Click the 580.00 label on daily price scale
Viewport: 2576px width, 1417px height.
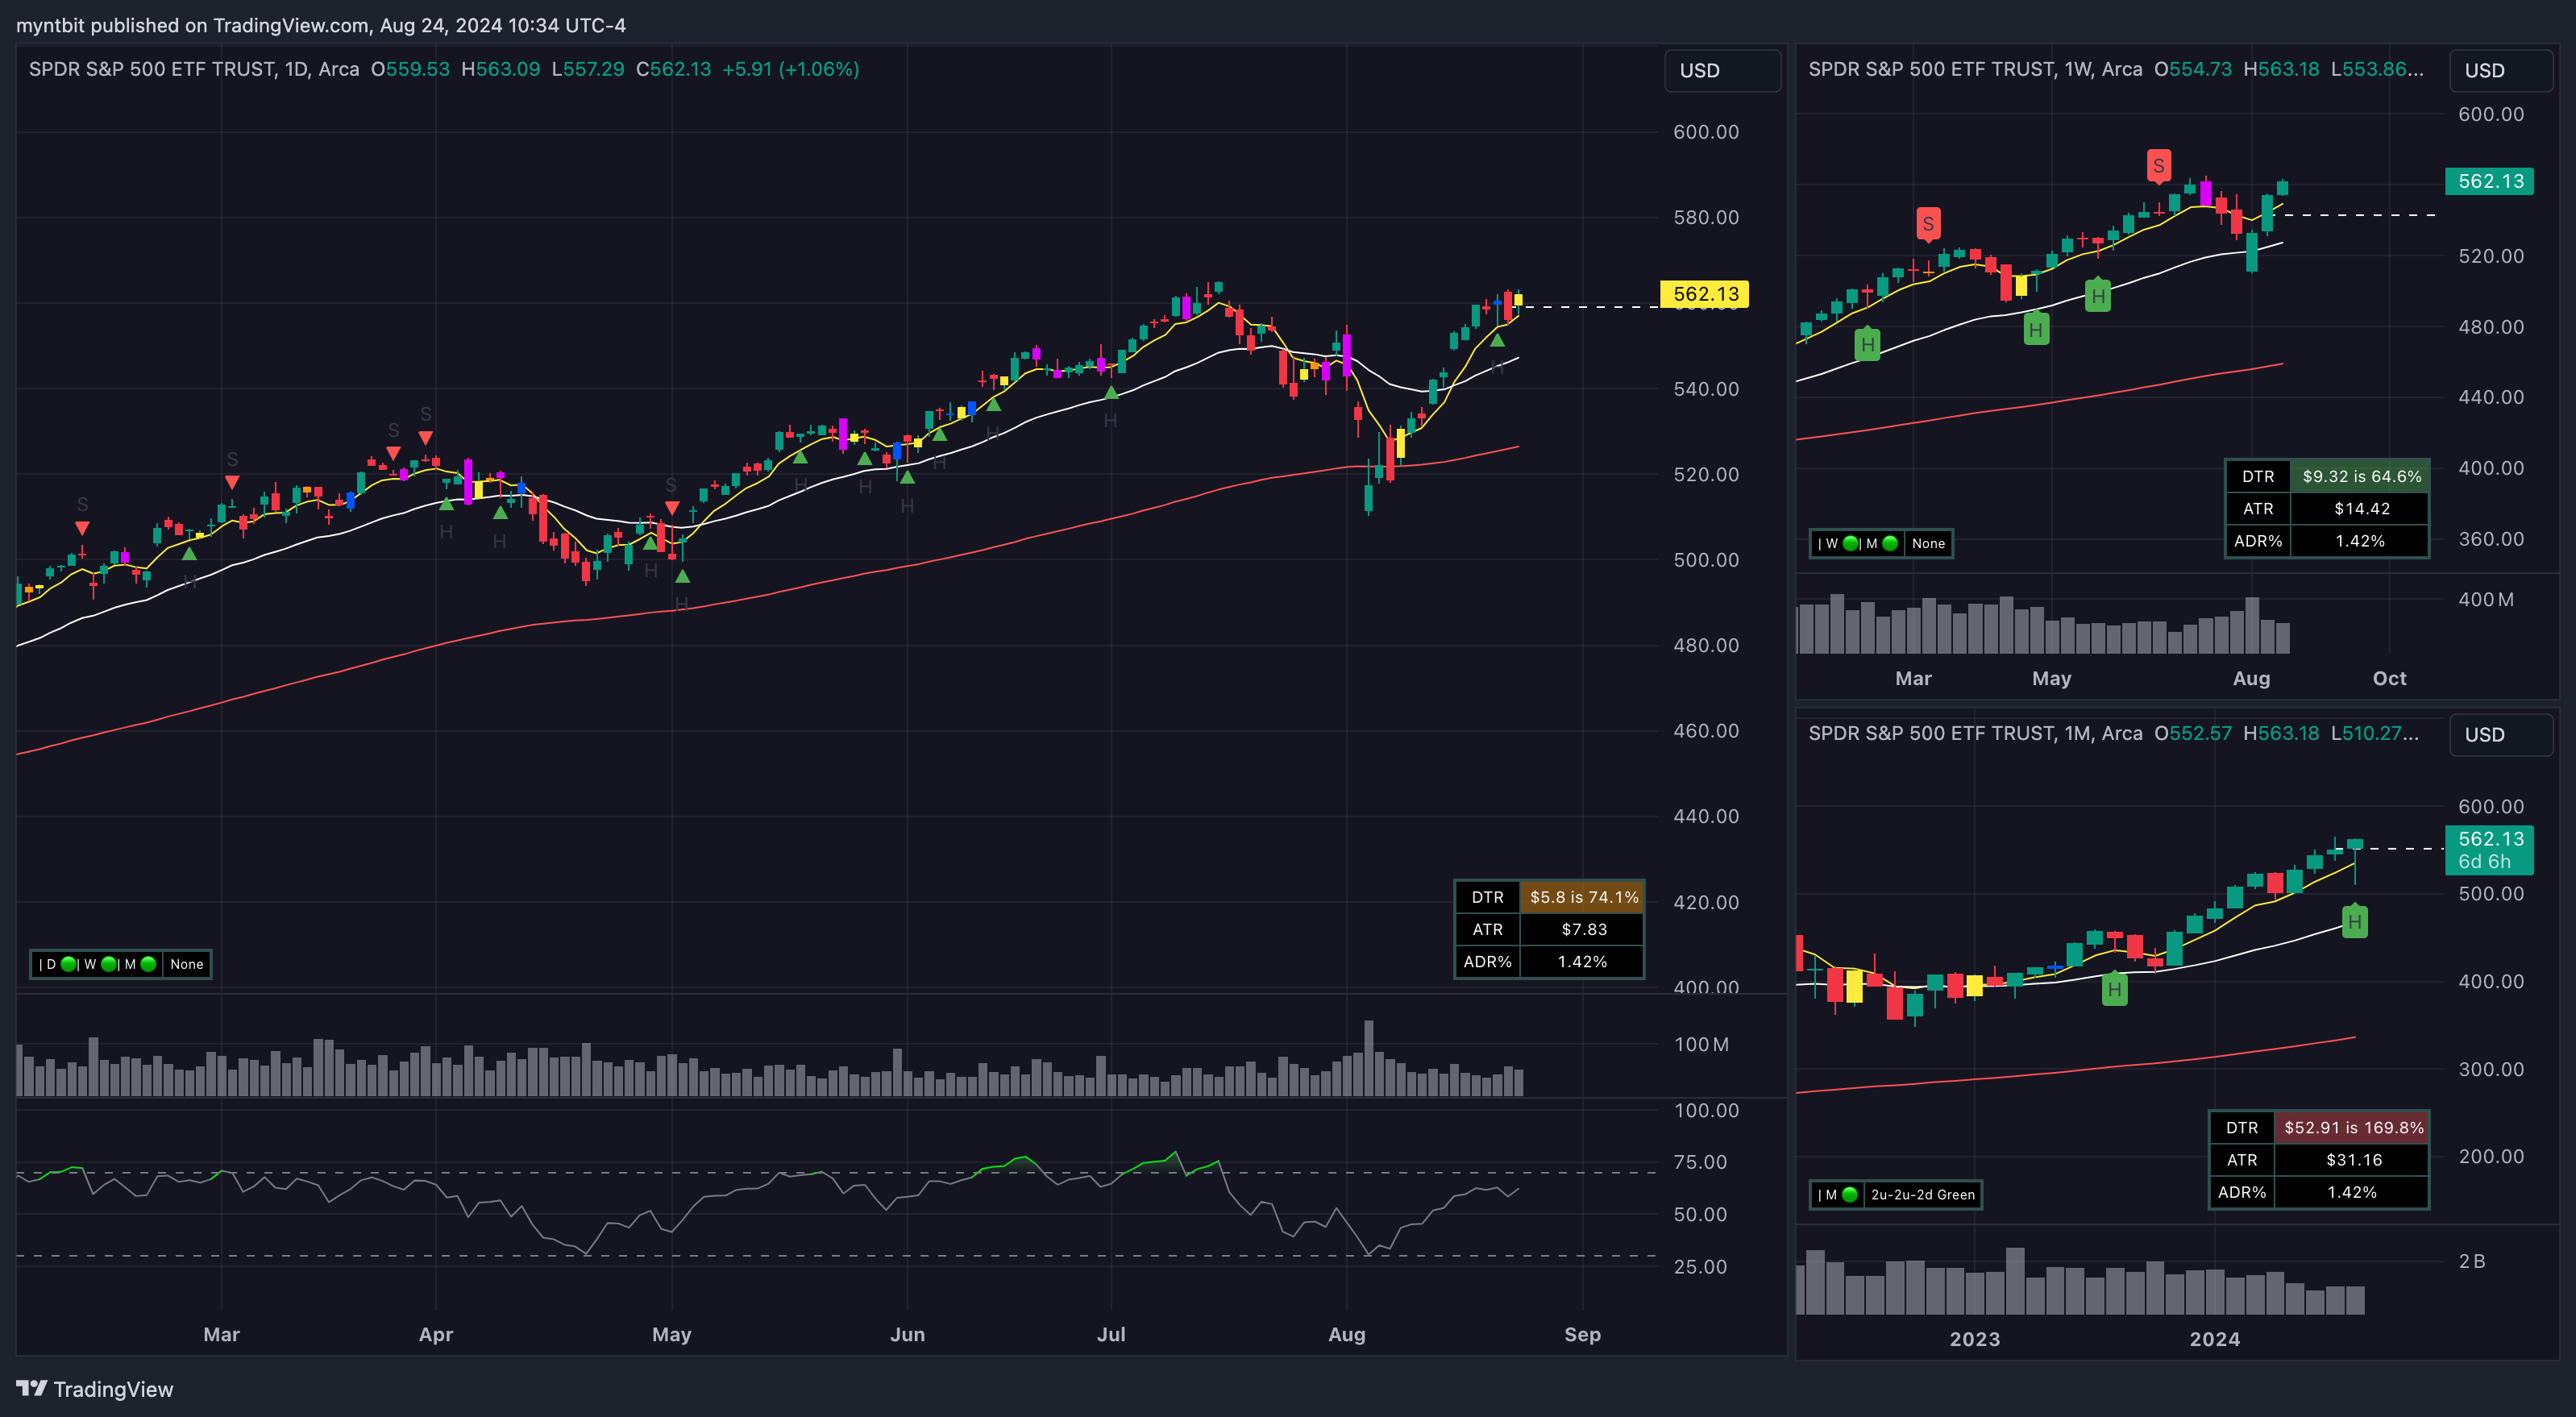click(x=1705, y=217)
